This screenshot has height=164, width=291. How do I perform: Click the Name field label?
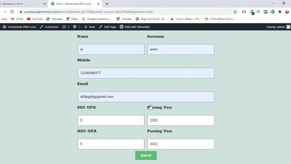(83, 36)
